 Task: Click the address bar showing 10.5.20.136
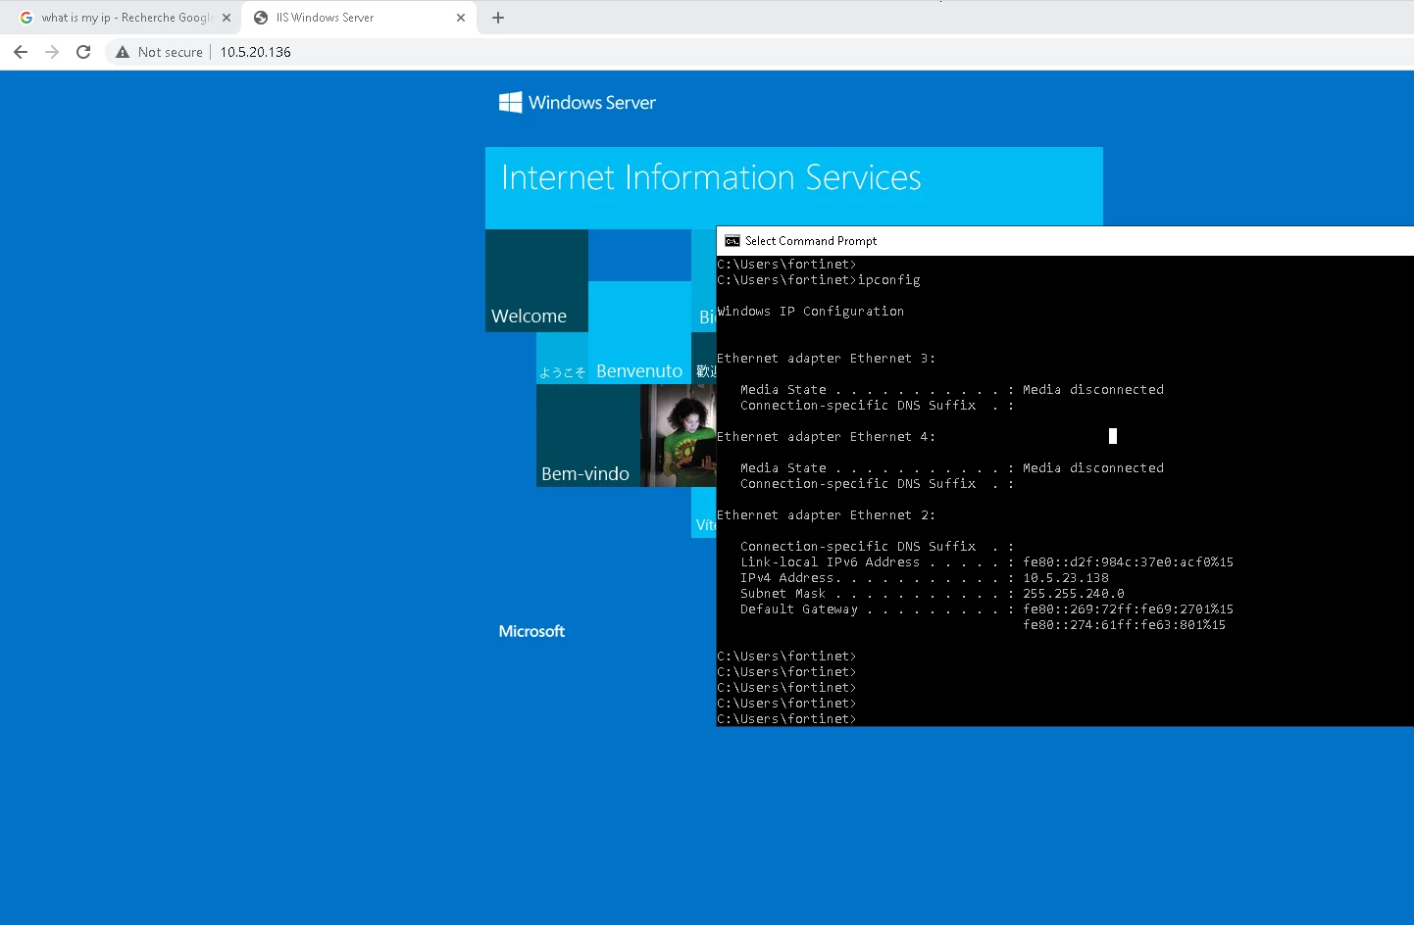[x=255, y=52]
